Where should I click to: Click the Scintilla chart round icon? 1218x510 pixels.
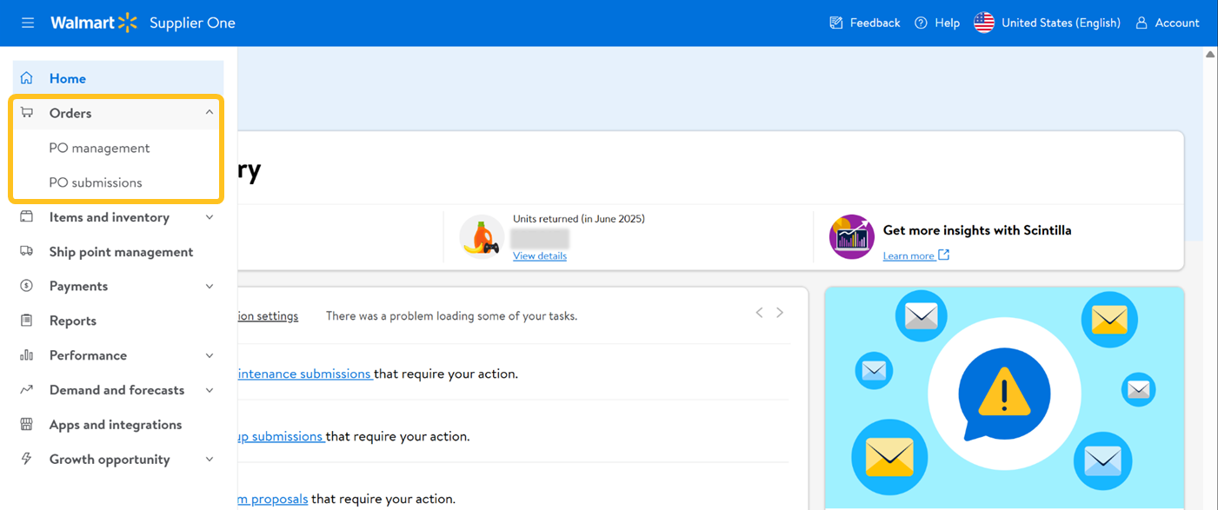851,237
